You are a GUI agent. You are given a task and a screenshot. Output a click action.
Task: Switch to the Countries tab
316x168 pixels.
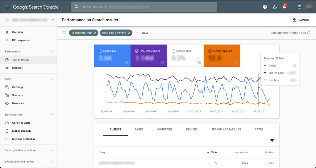point(165,130)
